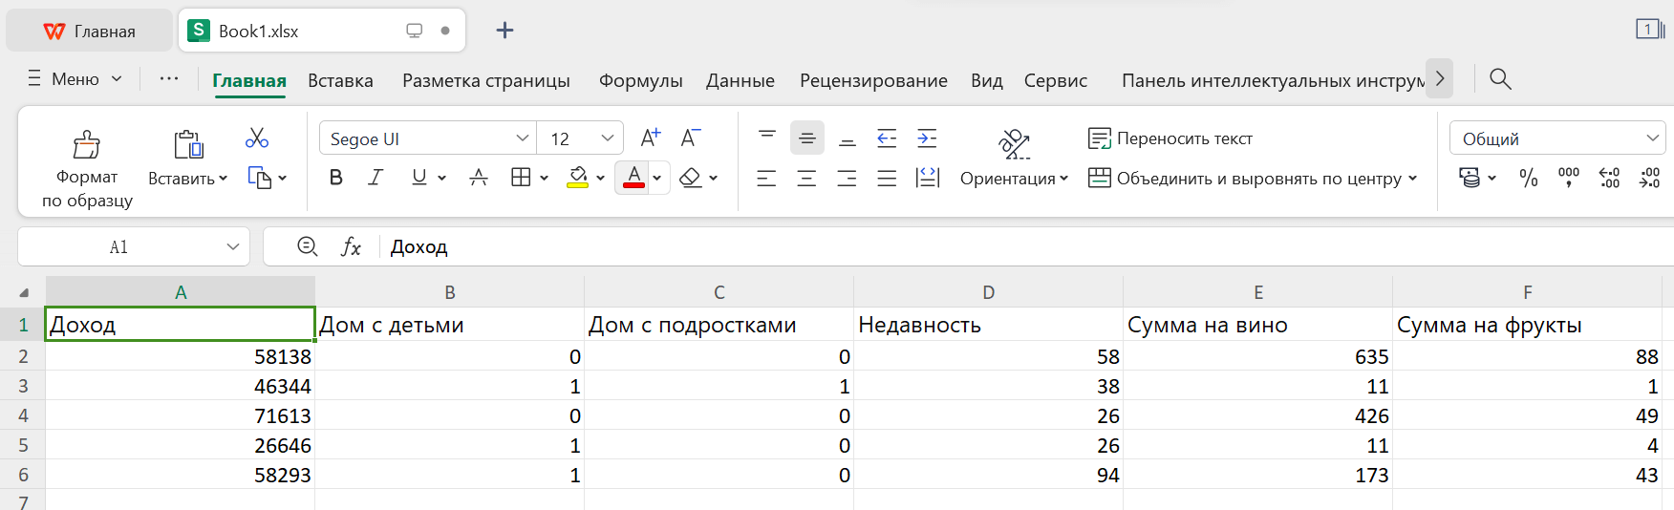Click the increase indent icon
Image resolution: width=1674 pixels, height=510 pixels.
(x=927, y=138)
